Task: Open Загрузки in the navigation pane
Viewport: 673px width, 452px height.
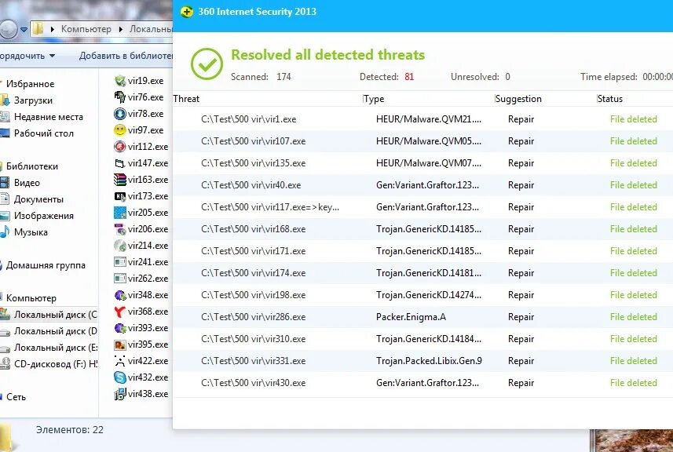Action: [33, 100]
